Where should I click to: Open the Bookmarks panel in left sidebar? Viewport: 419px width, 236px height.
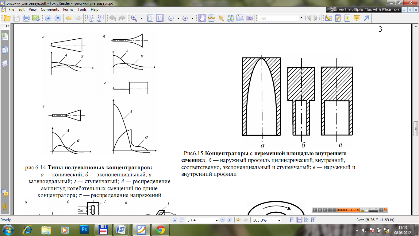tap(5, 37)
